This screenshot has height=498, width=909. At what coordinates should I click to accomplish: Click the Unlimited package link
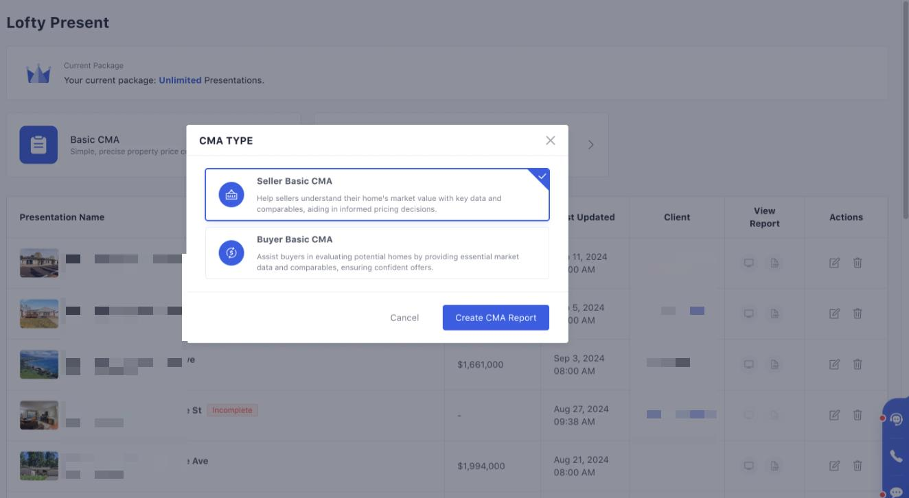(180, 80)
